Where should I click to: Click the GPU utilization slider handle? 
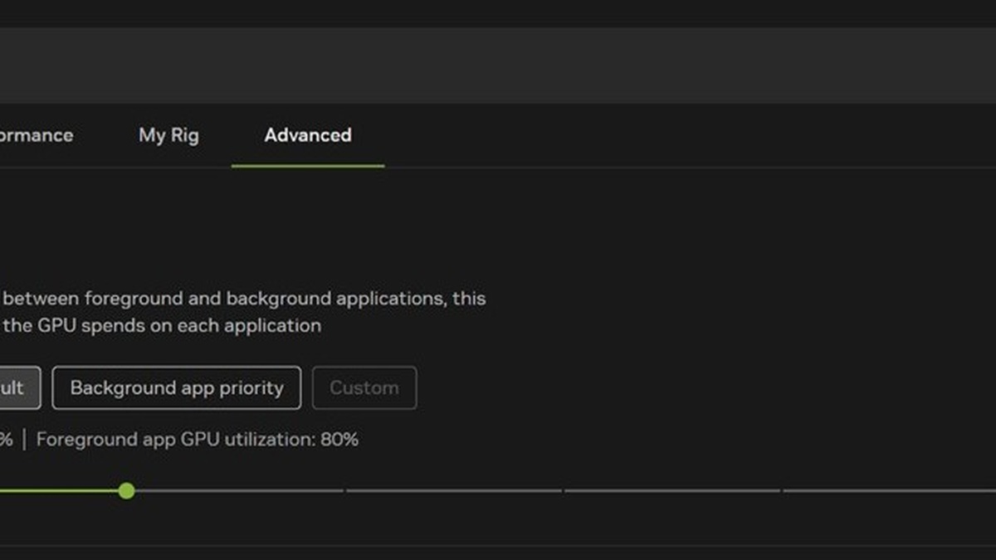[126, 491]
